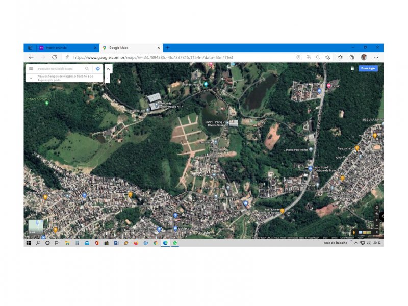Viewport: 408px width, 306px height.
Task: Switch to the Inserir anúncio browser tab
Action: pos(68,48)
